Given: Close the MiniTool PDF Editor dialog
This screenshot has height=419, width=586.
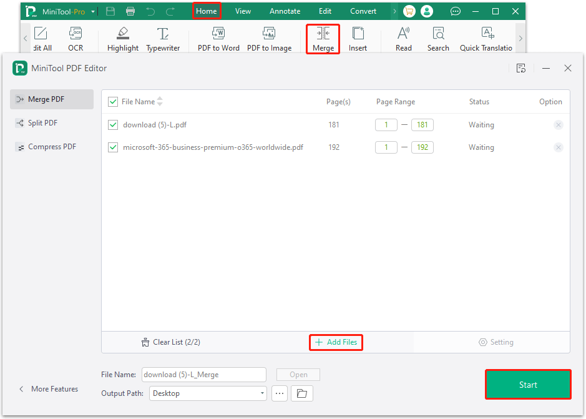Looking at the screenshot, I should point(568,68).
